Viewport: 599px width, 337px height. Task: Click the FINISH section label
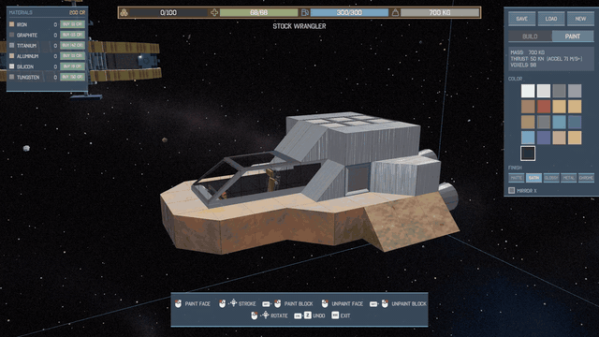click(x=516, y=168)
